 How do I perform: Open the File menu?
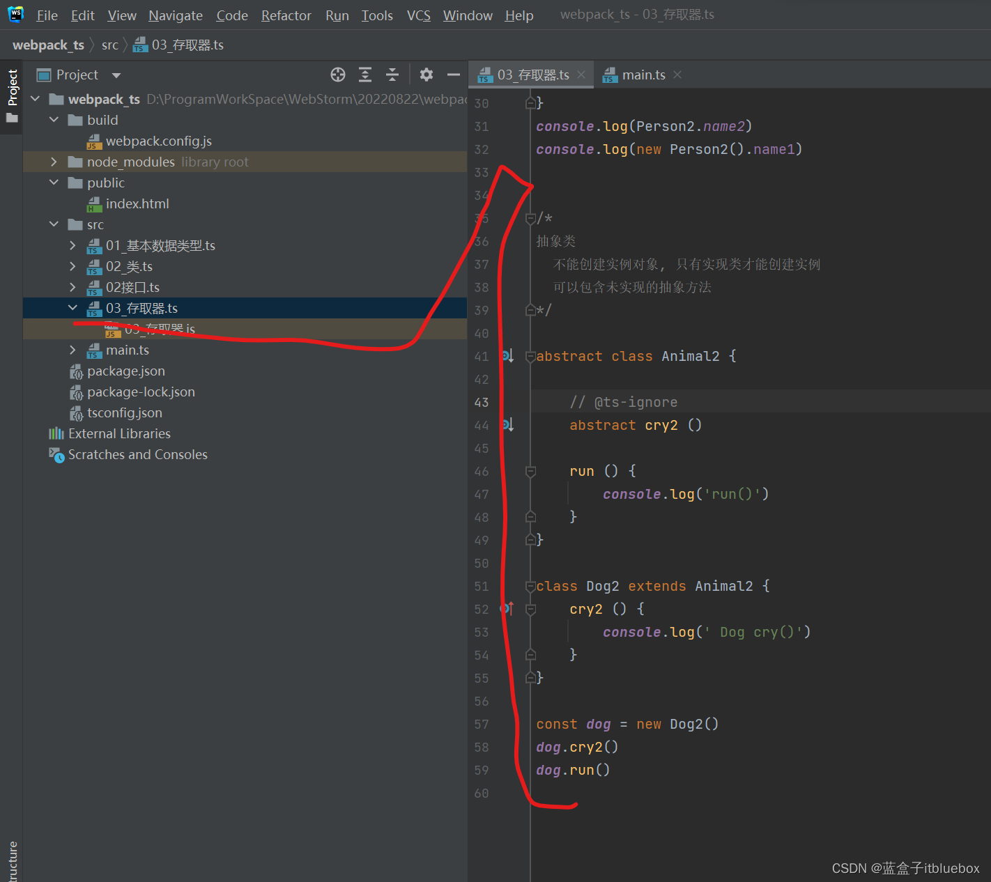pos(47,15)
